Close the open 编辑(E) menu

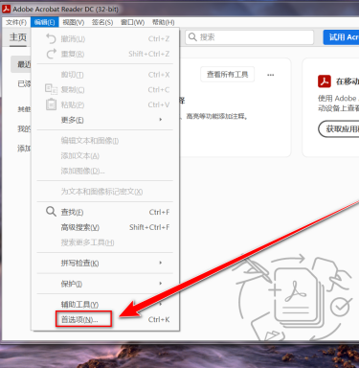pos(45,22)
